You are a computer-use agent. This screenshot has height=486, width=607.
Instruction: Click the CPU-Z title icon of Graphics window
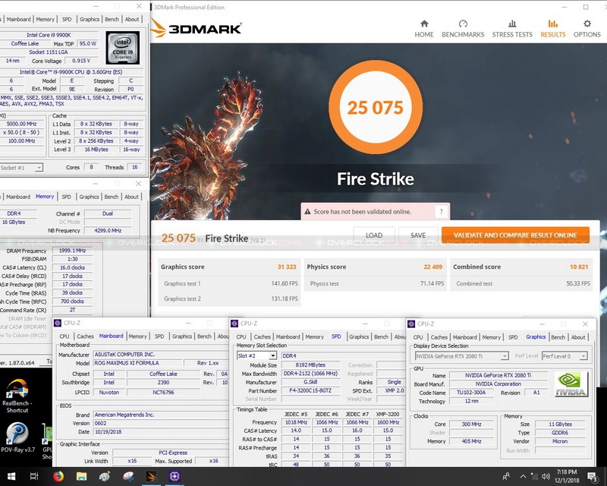pyautogui.click(x=411, y=323)
